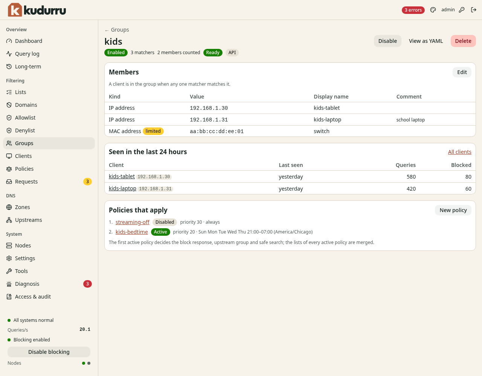The width and height of the screenshot is (482, 376).
Task: Open Diagnosis with 3 alerts
Action: pos(49,284)
